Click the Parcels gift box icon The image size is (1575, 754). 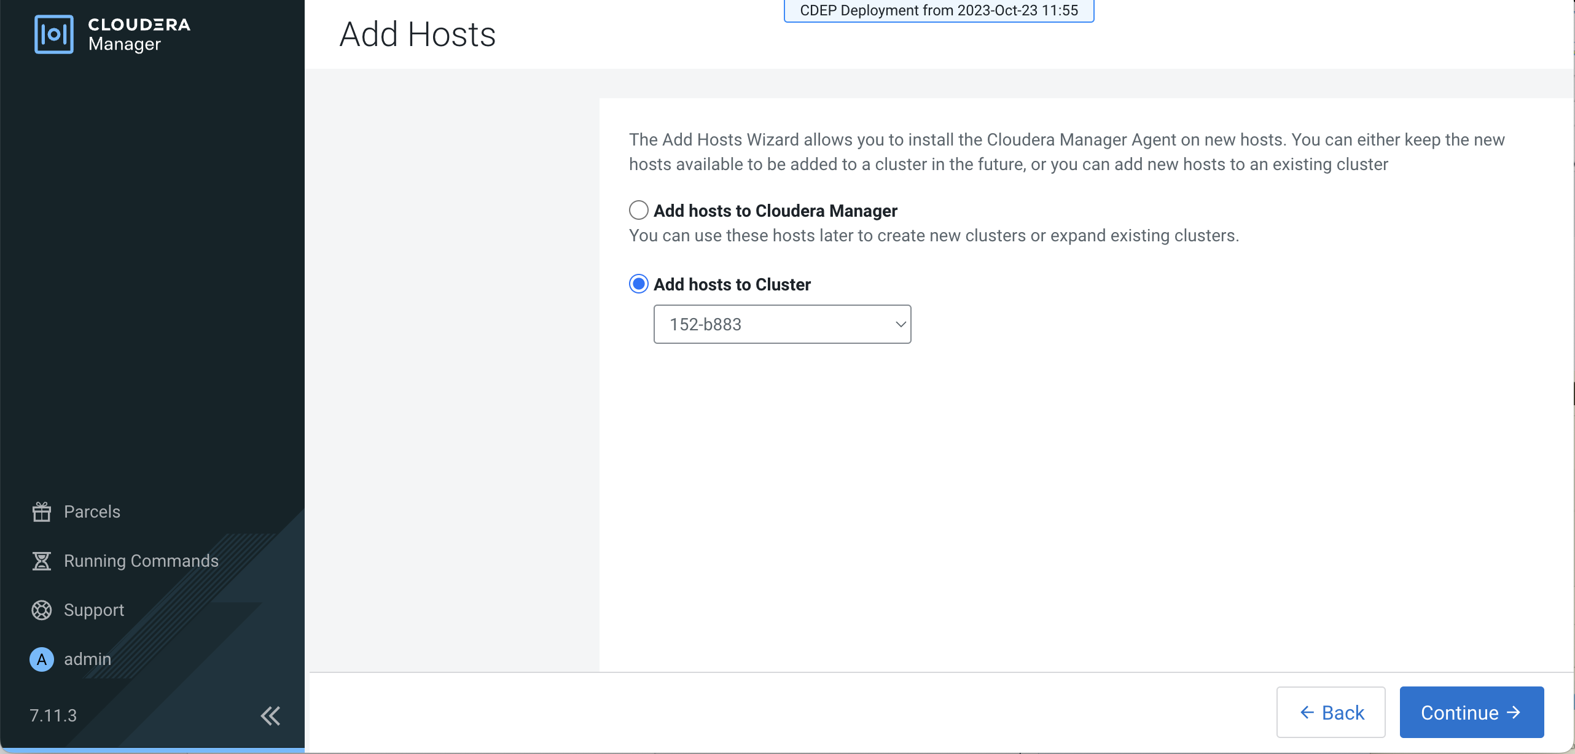[42, 511]
